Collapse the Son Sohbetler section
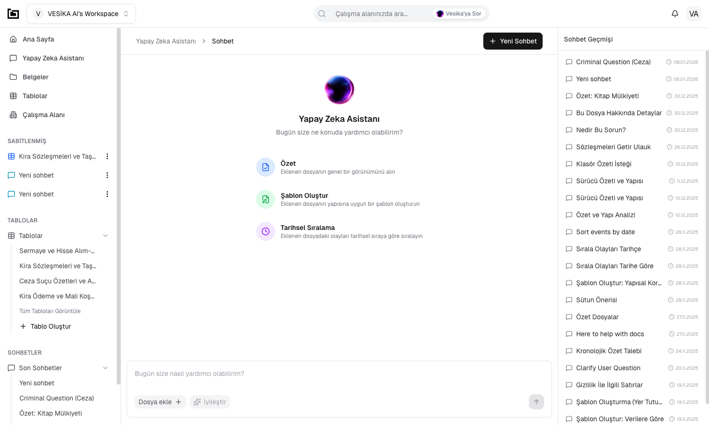 click(x=105, y=368)
